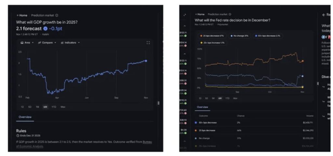The image size is (333, 156).
Task: Open the Compare dropdown on GDP chart
Action: tap(47, 42)
